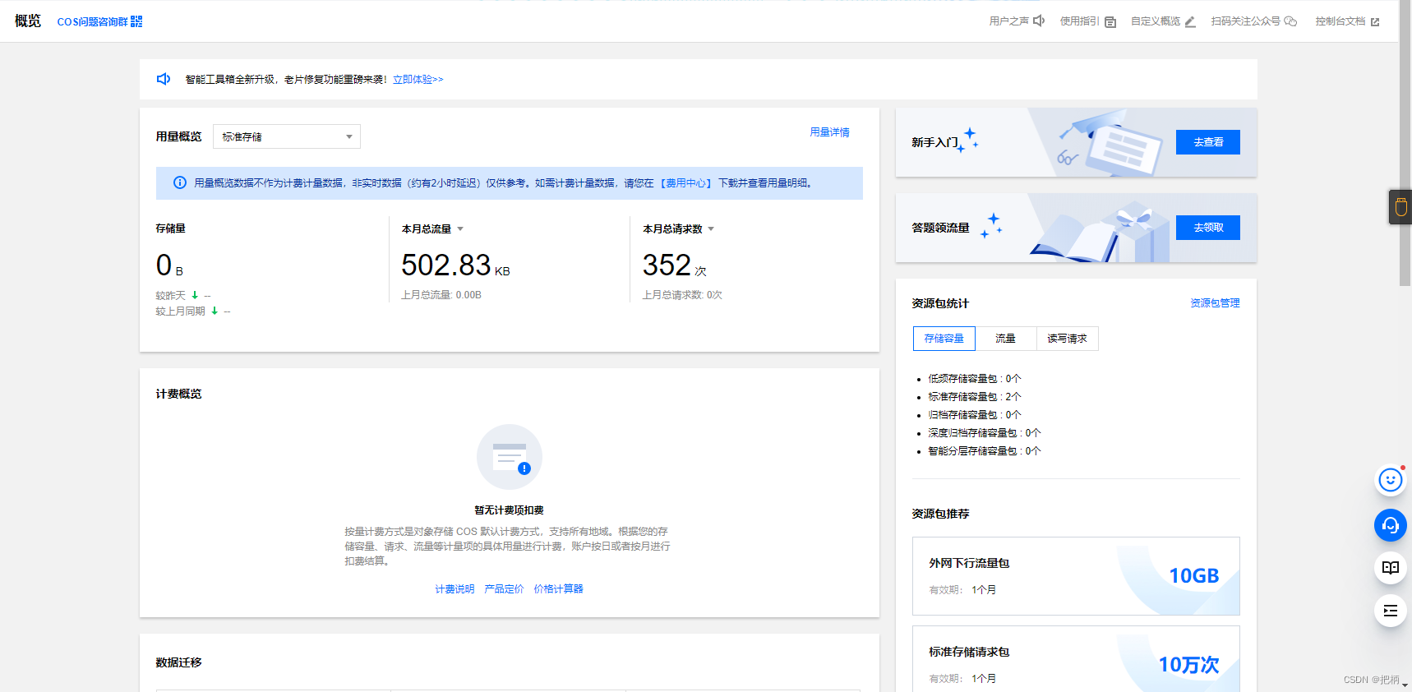
Task: Click the 控制台文档 text link
Action: 1340,21
